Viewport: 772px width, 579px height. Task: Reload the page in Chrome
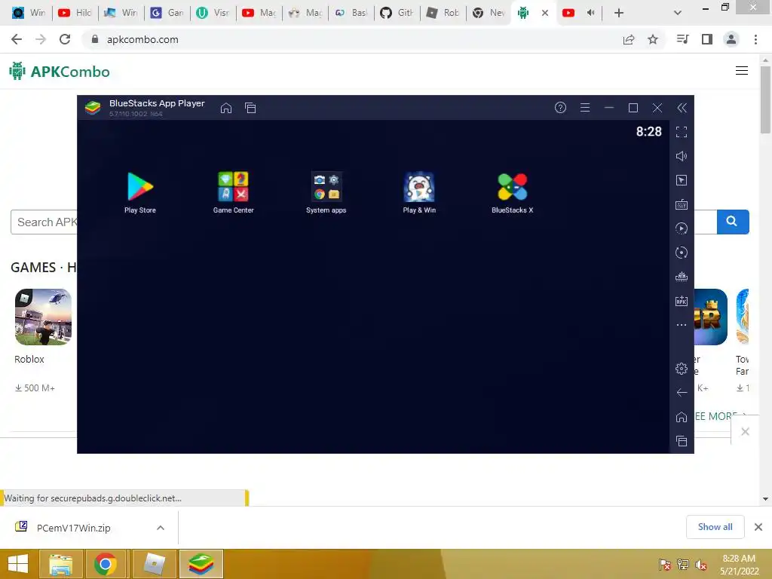click(65, 39)
